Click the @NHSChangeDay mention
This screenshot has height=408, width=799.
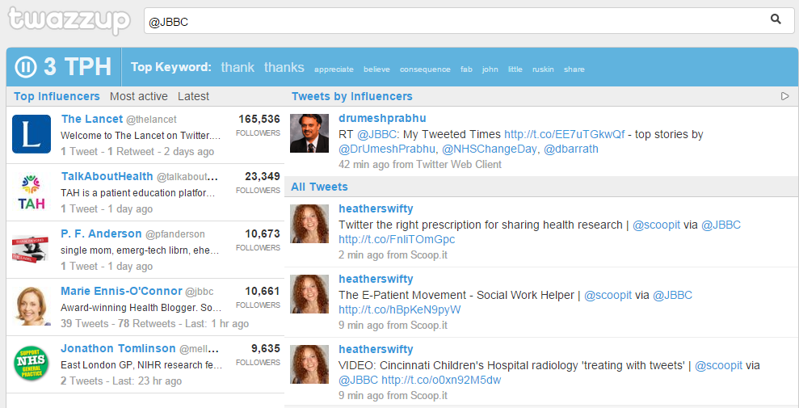pyautogui.click(x=488, y=149)
